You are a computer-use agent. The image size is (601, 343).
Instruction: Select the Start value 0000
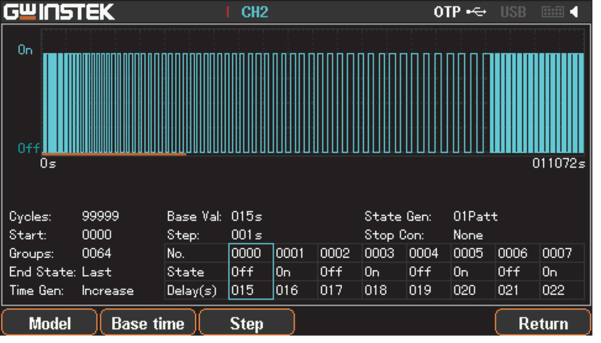click(x=97, y=235)
